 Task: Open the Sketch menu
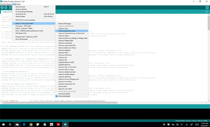pyautogui.click(x=9, y=4)
